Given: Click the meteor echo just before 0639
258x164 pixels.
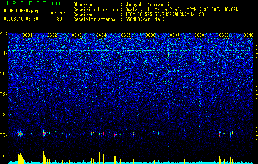Looking at the screenshot, I should [220, 134].
